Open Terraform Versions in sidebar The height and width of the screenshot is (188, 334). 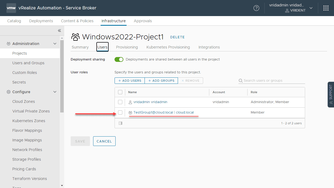click(x=30, y=179)
